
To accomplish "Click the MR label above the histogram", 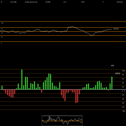I will pyautogui.click(x=112, y=66).
